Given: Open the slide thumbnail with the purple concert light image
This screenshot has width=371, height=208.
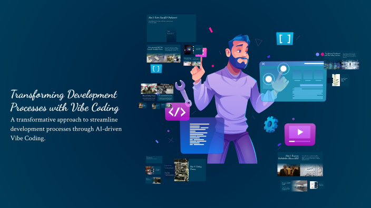Looking at the screenshot, I should [193, 50].
